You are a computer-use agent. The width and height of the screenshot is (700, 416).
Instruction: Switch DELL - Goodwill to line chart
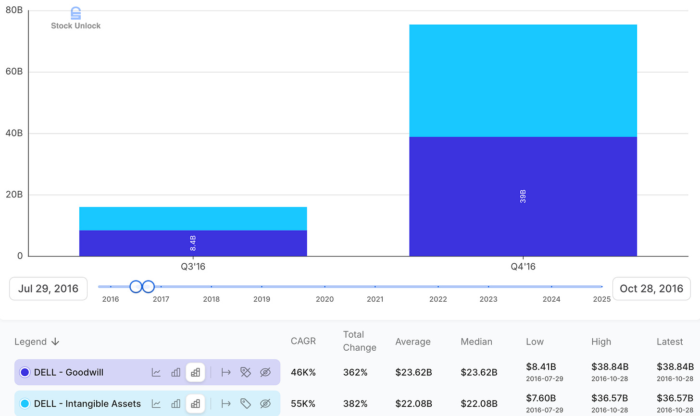(x=156, y=372)
